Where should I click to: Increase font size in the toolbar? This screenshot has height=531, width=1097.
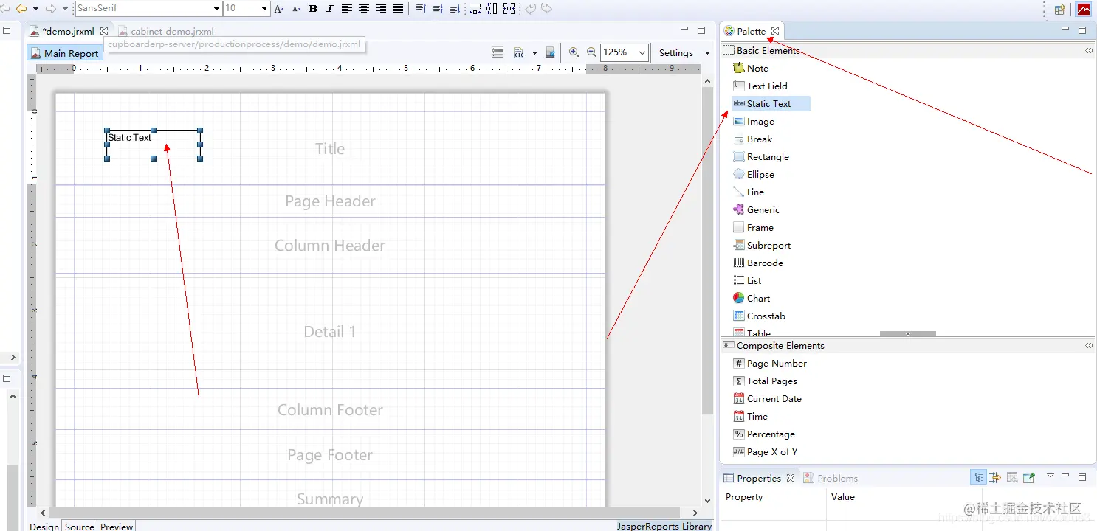pyautogui.click(x=278, y=9)
